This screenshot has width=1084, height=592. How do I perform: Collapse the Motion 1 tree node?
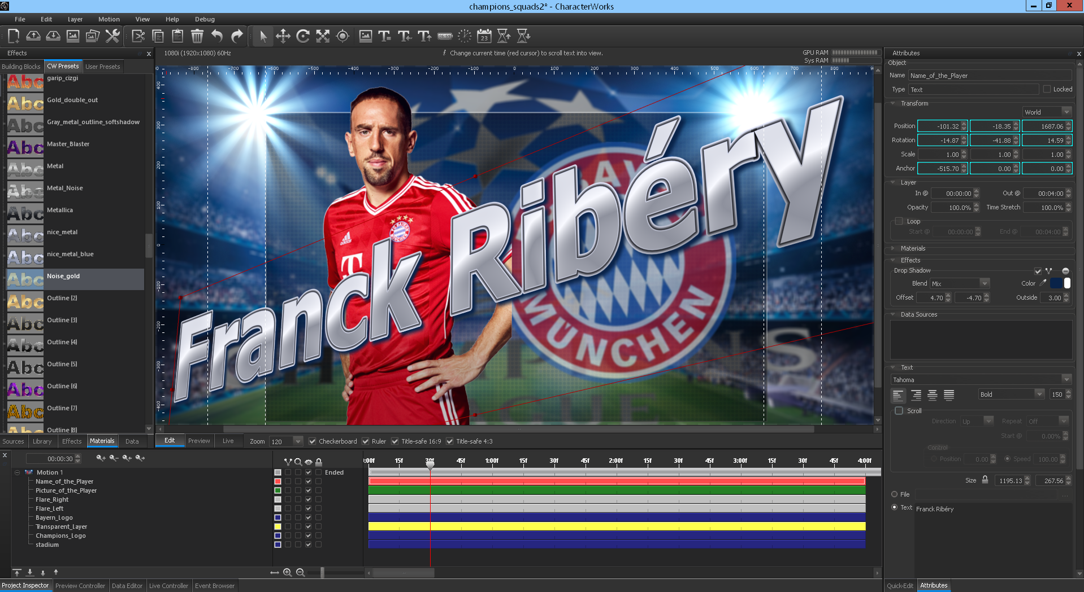click(x=17, y=472)
